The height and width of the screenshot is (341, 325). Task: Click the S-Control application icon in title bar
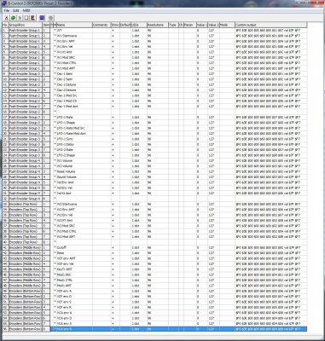(x=4, y=3)
